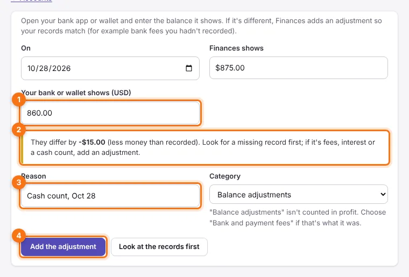This screenshot has width=409, height=277.
Task: Click the bank or wallet amount field 860.00
Action: [x=110, y=113]
